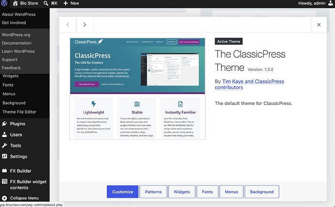Click the WordPress logo icon
This screenshot has height=207, width=335.
(4, 3)
